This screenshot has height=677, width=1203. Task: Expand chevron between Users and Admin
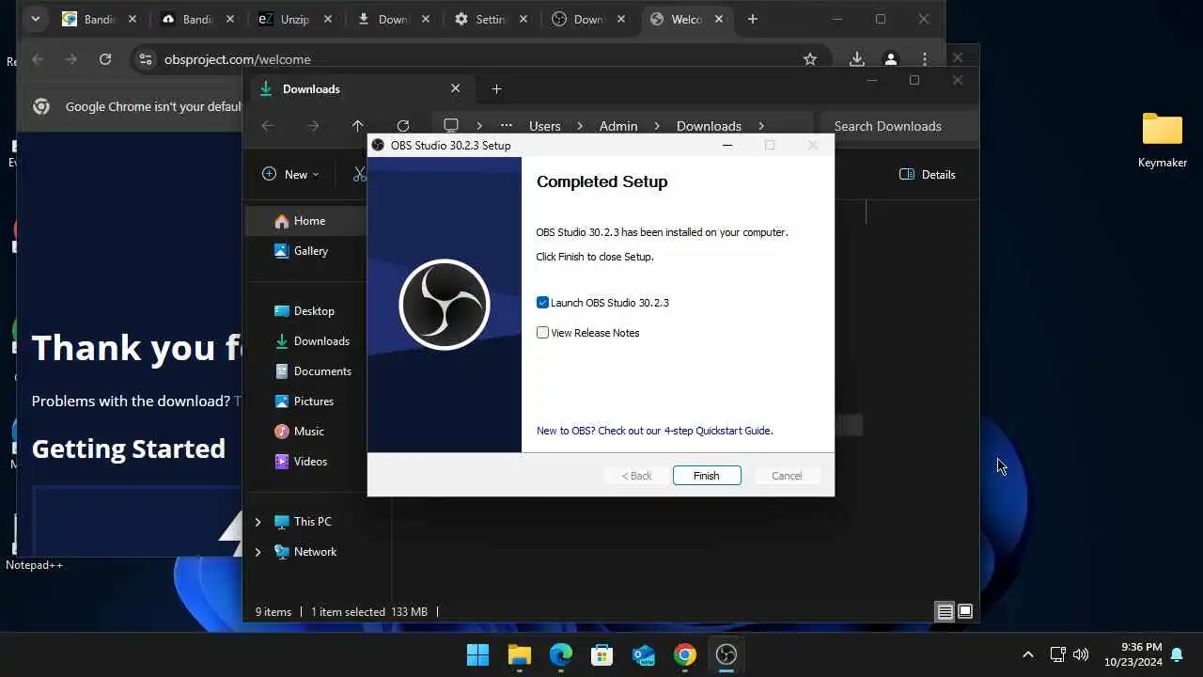click(580, 126)
